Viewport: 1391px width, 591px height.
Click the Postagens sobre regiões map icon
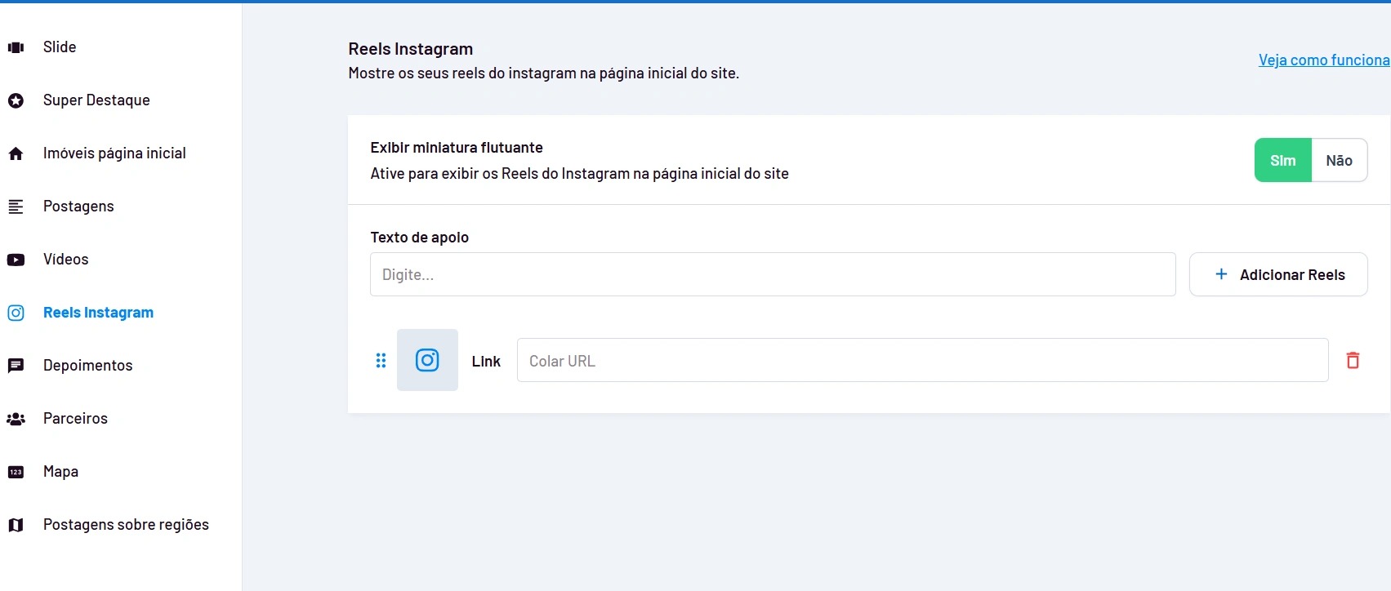(16, 525)
